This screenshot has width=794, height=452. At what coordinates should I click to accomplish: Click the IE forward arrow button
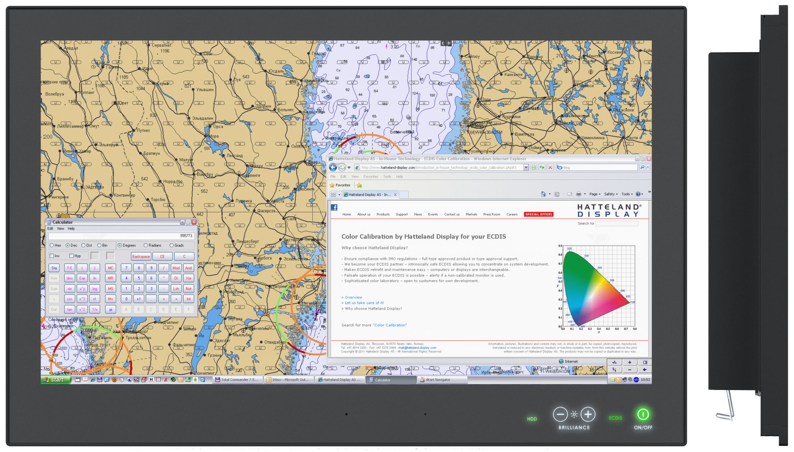(x=342, y=167)
